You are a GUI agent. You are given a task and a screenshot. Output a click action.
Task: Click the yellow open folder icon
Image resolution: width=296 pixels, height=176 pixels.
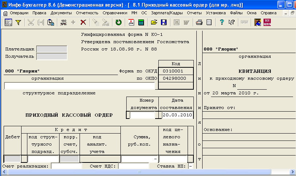coord(154,22)
